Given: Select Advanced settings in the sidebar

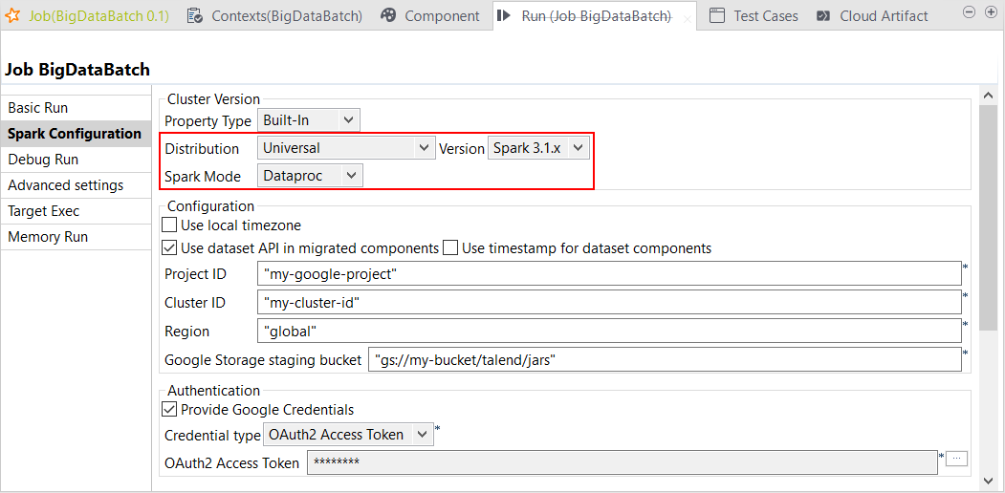Looking at the screenshot, I should (x=65, y=185).
